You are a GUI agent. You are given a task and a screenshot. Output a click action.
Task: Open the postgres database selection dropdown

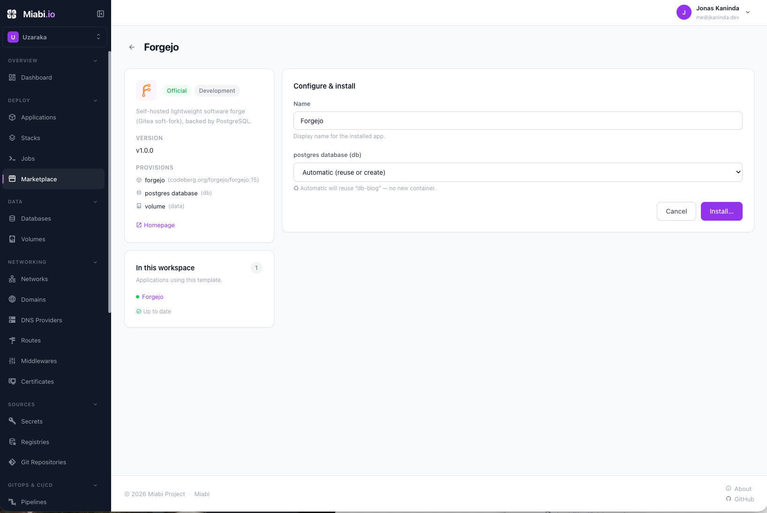tap(518, 172)
